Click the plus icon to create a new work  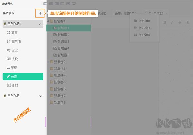[x=40, y=13]
